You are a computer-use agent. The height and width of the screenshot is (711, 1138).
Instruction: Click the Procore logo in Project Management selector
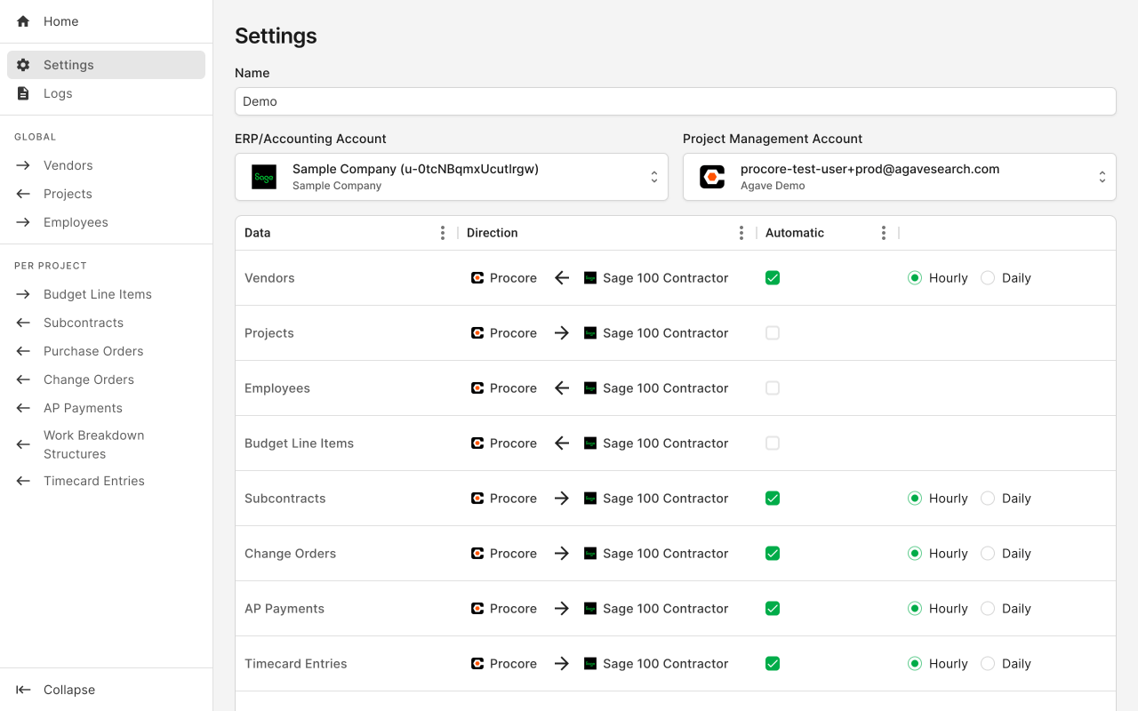712,177
